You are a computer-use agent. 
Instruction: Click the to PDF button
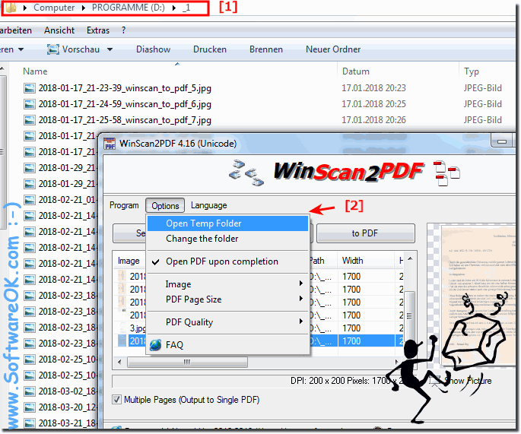tap(366, 233)
